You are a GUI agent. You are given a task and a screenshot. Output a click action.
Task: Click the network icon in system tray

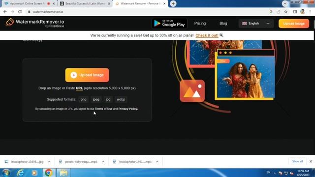coord(286,173)
